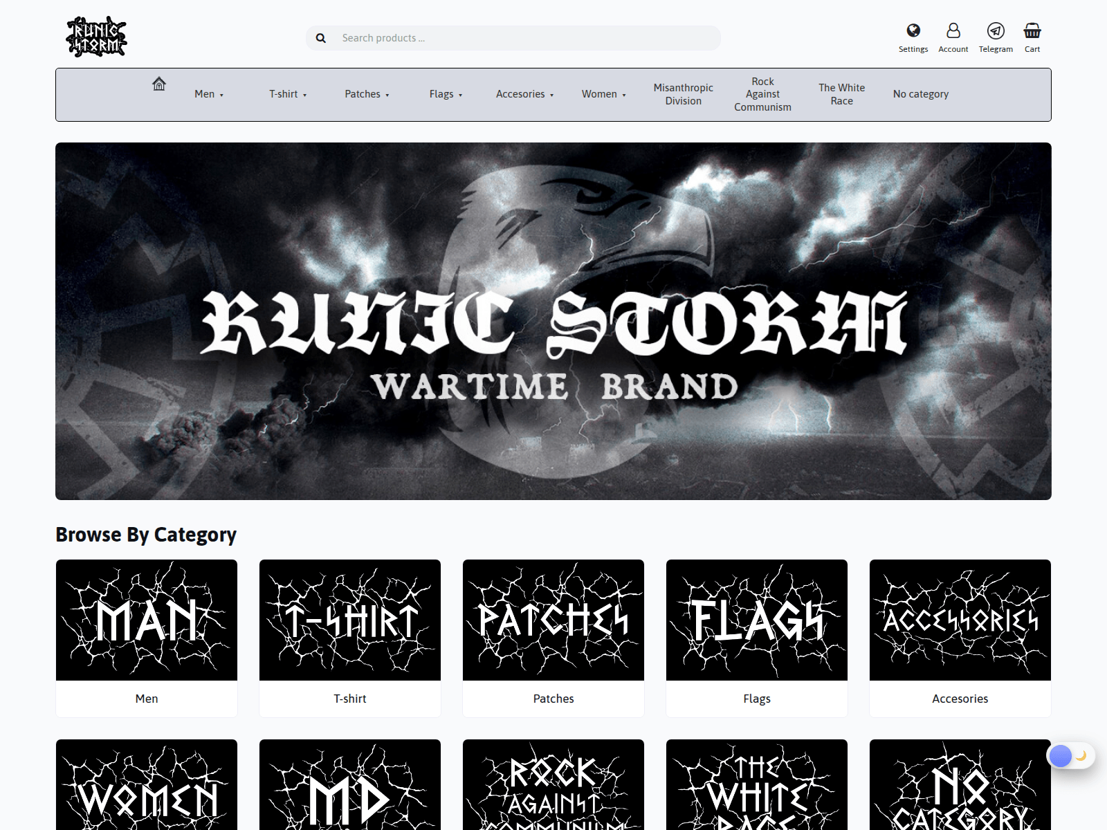Click the magnifying glass search icon
The width and height of the screenshot is (1107, 830).
321,38
